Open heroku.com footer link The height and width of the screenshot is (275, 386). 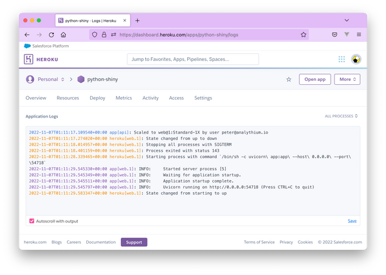(35, 242)
